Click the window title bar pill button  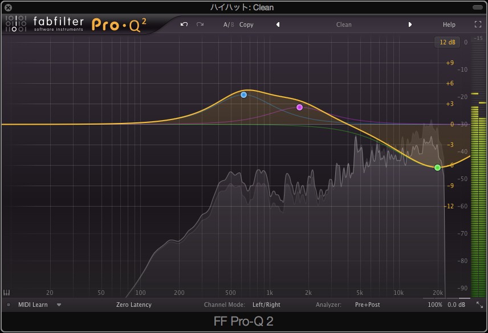477,7
